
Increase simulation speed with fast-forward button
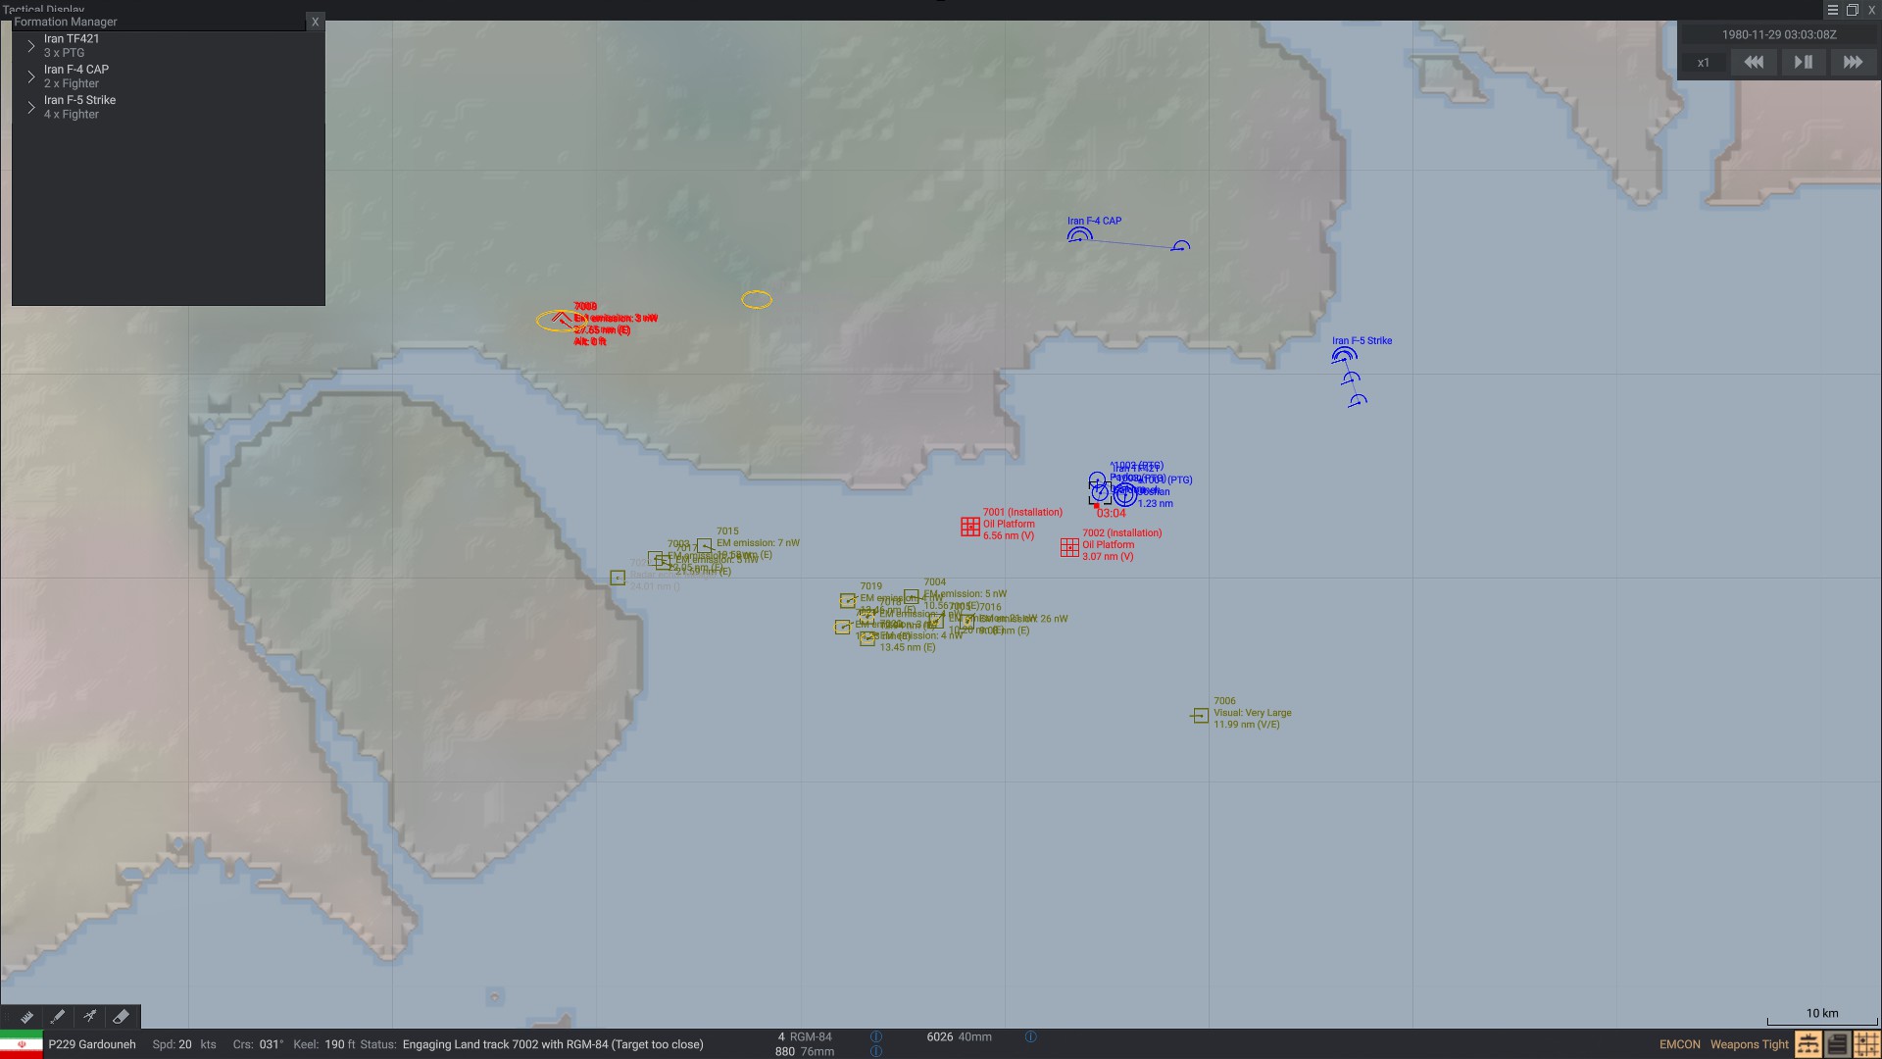(x=1852, y=62)
